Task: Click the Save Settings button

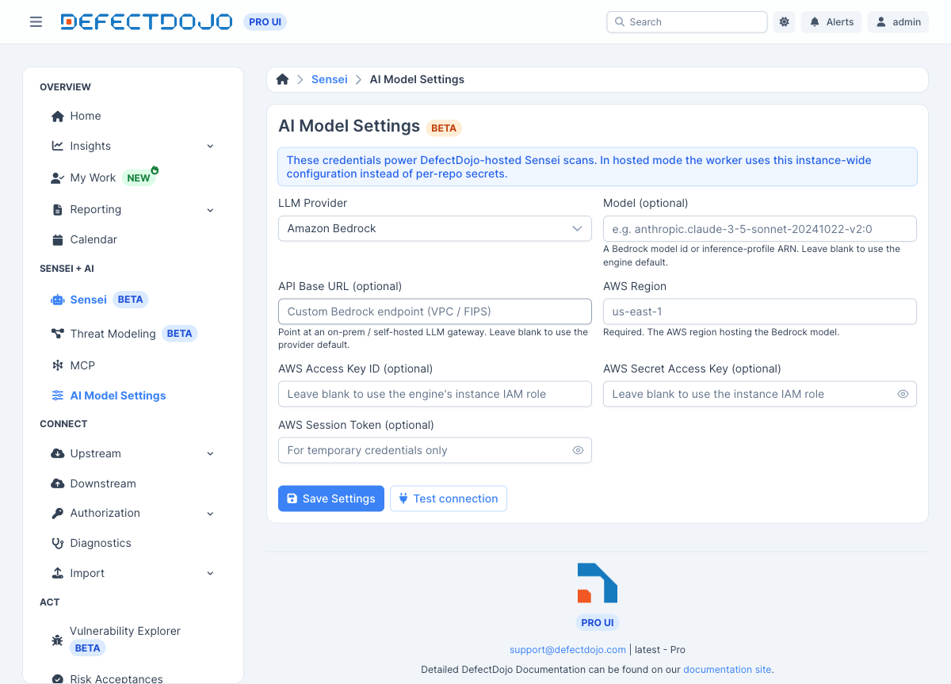Action: 331,499
